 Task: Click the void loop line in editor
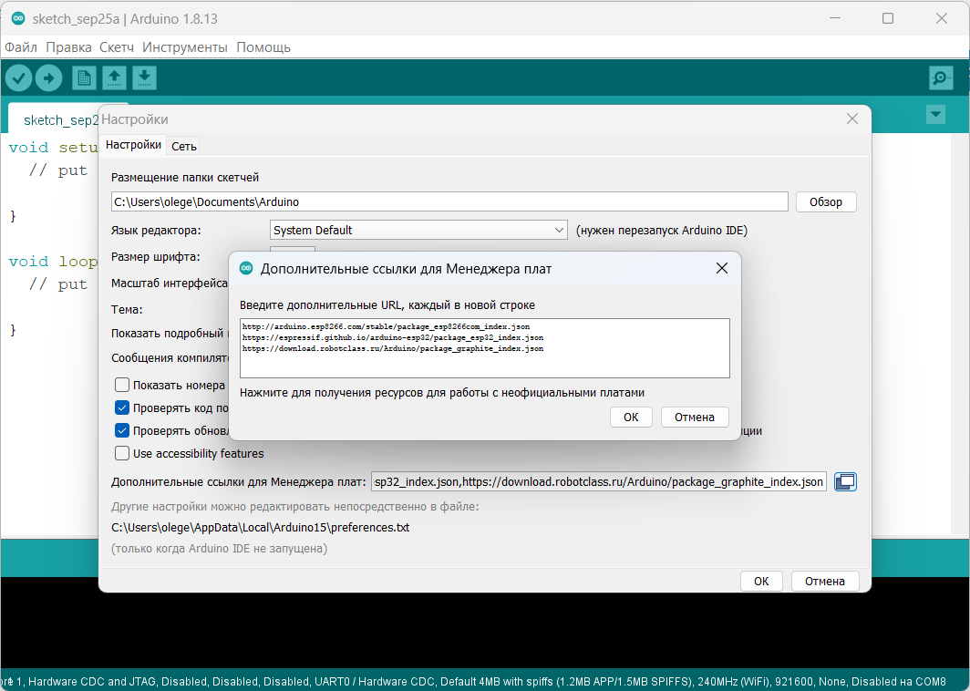53,261
